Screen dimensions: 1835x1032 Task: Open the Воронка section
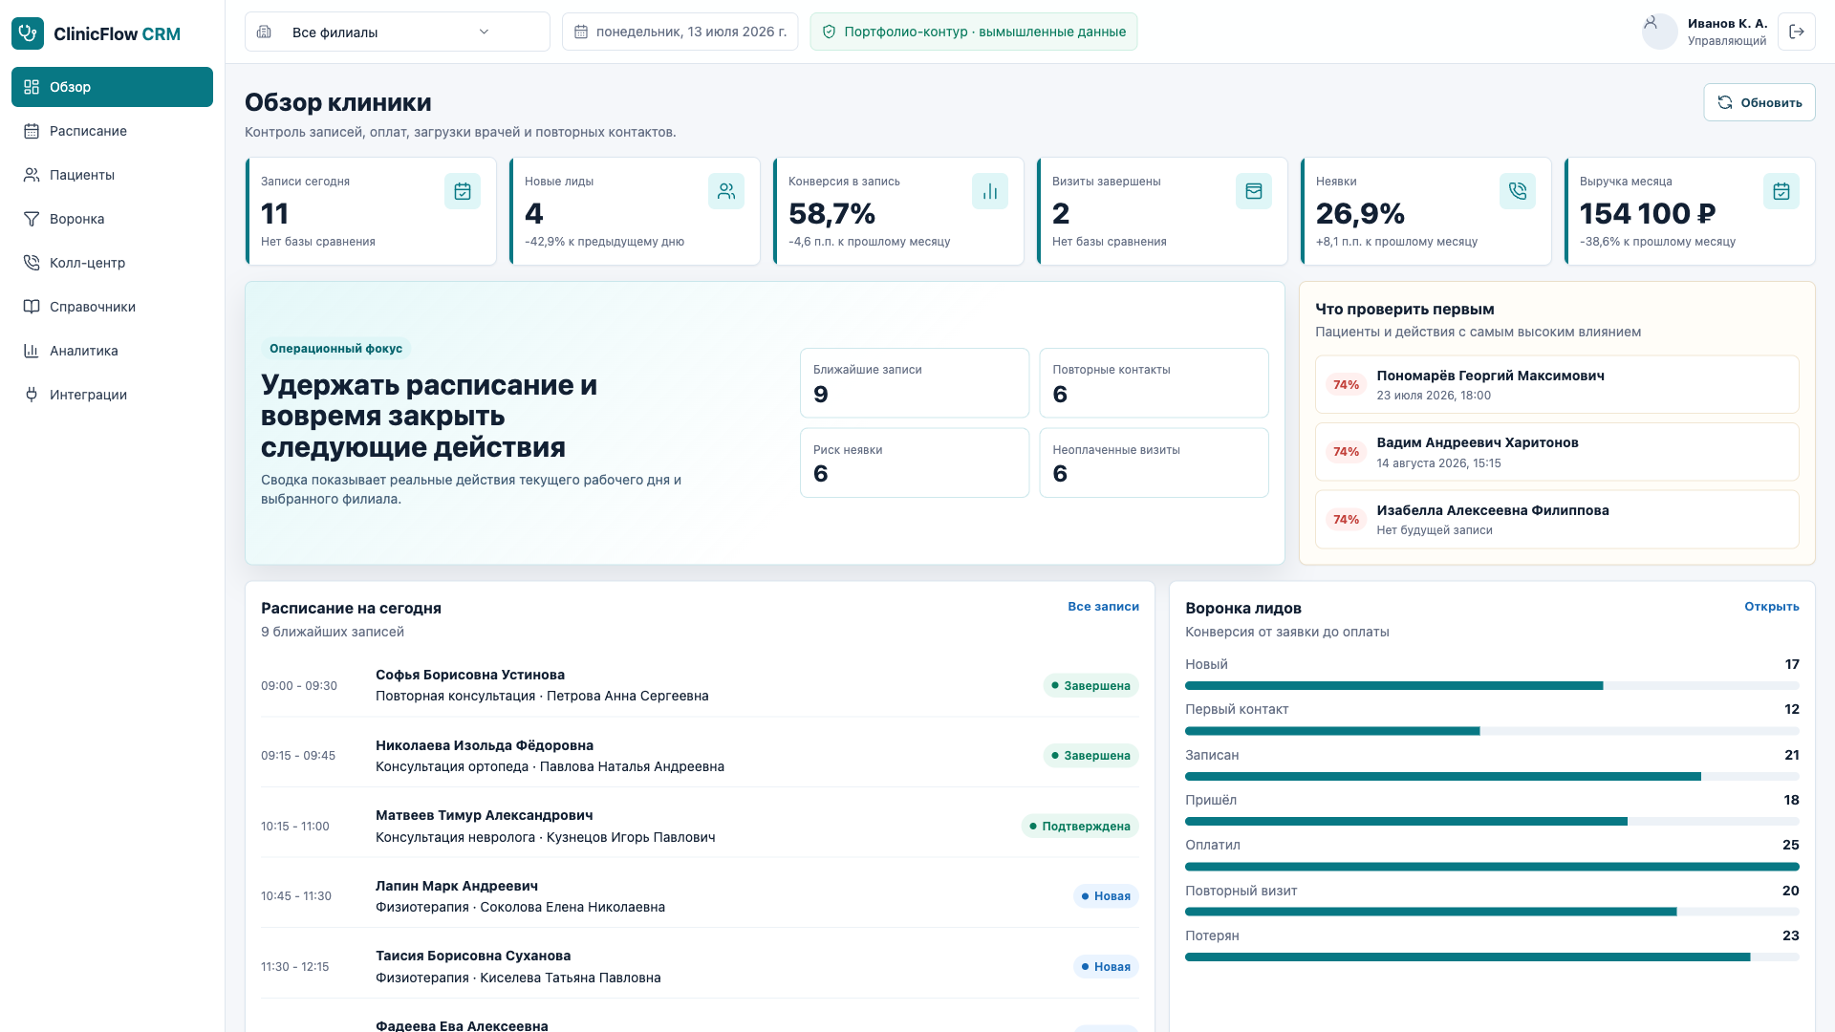click(112, 219)
